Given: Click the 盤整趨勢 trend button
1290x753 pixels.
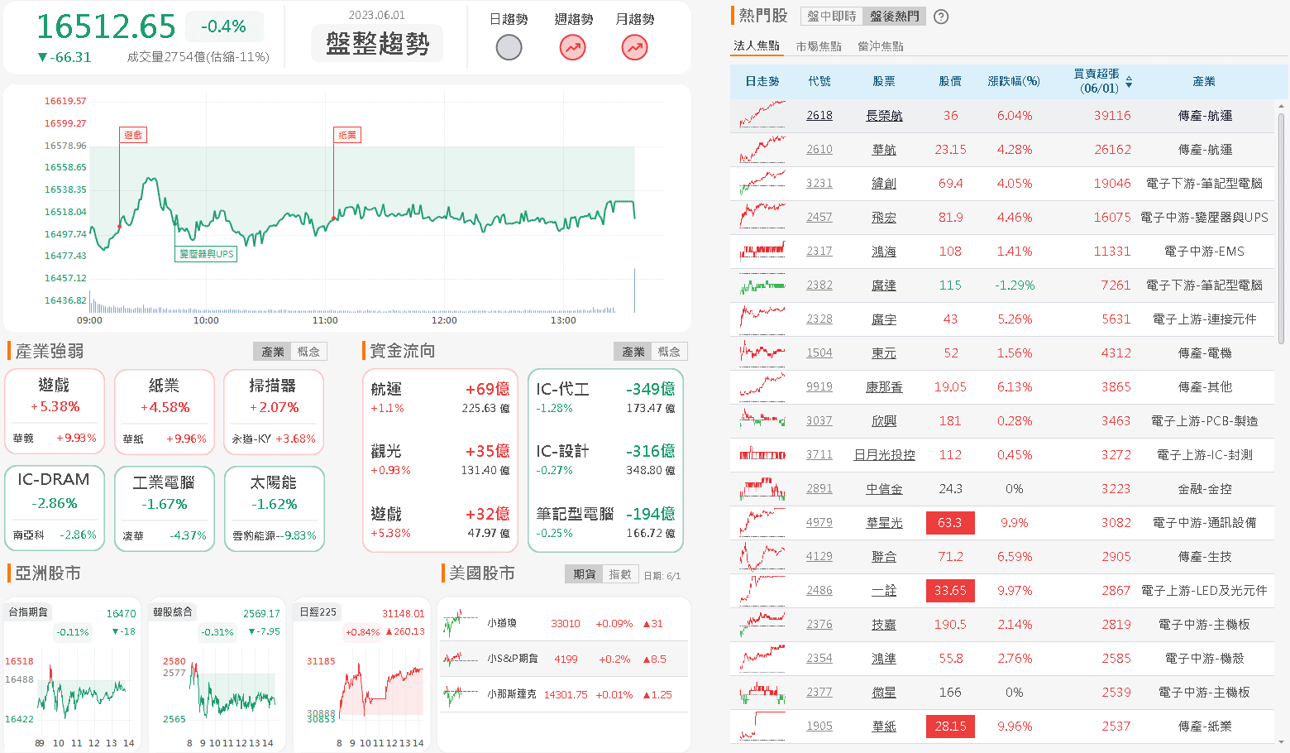Looking at the screenshot, I should [x=377, y=43].
